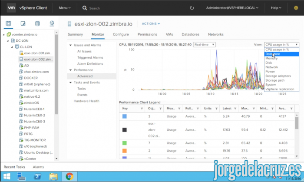Filter the Units column in legend
The height and width of the screenshot is (182, 304).
point(216,109)
